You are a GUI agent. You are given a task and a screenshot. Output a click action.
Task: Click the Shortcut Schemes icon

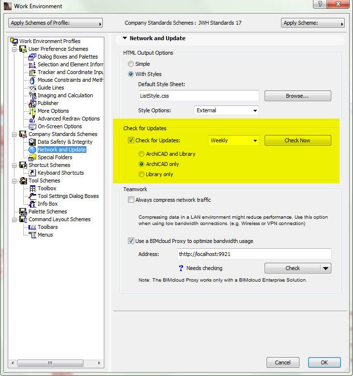click(23, 165)
